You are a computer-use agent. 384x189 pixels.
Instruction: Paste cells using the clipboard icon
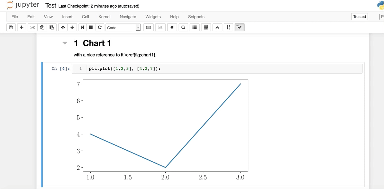coord(52,28)
